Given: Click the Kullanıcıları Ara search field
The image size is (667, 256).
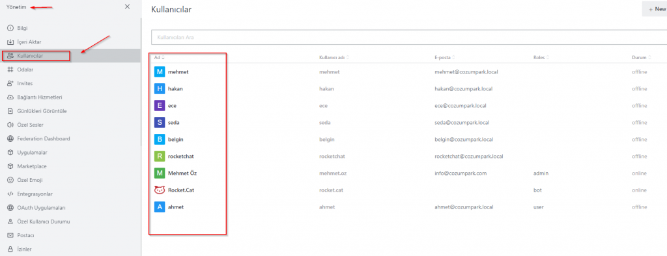Looking at the screenshot, I should click(409, 37).
